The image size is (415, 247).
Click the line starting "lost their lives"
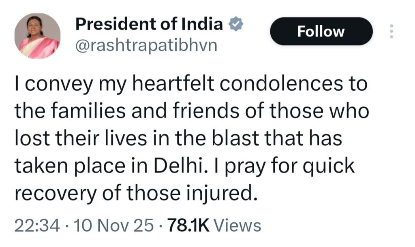(x=179, y=138)
